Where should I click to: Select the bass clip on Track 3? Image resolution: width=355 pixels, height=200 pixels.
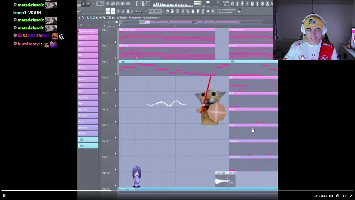point(174,68)
